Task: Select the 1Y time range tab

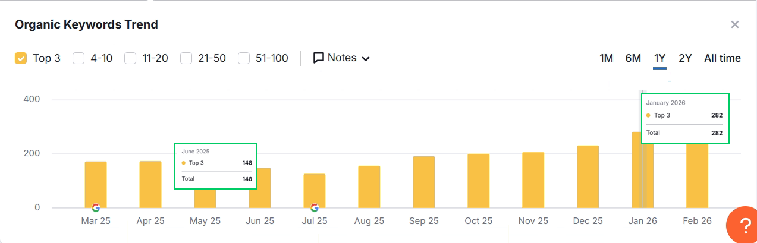Action: [x=659, y=58]
